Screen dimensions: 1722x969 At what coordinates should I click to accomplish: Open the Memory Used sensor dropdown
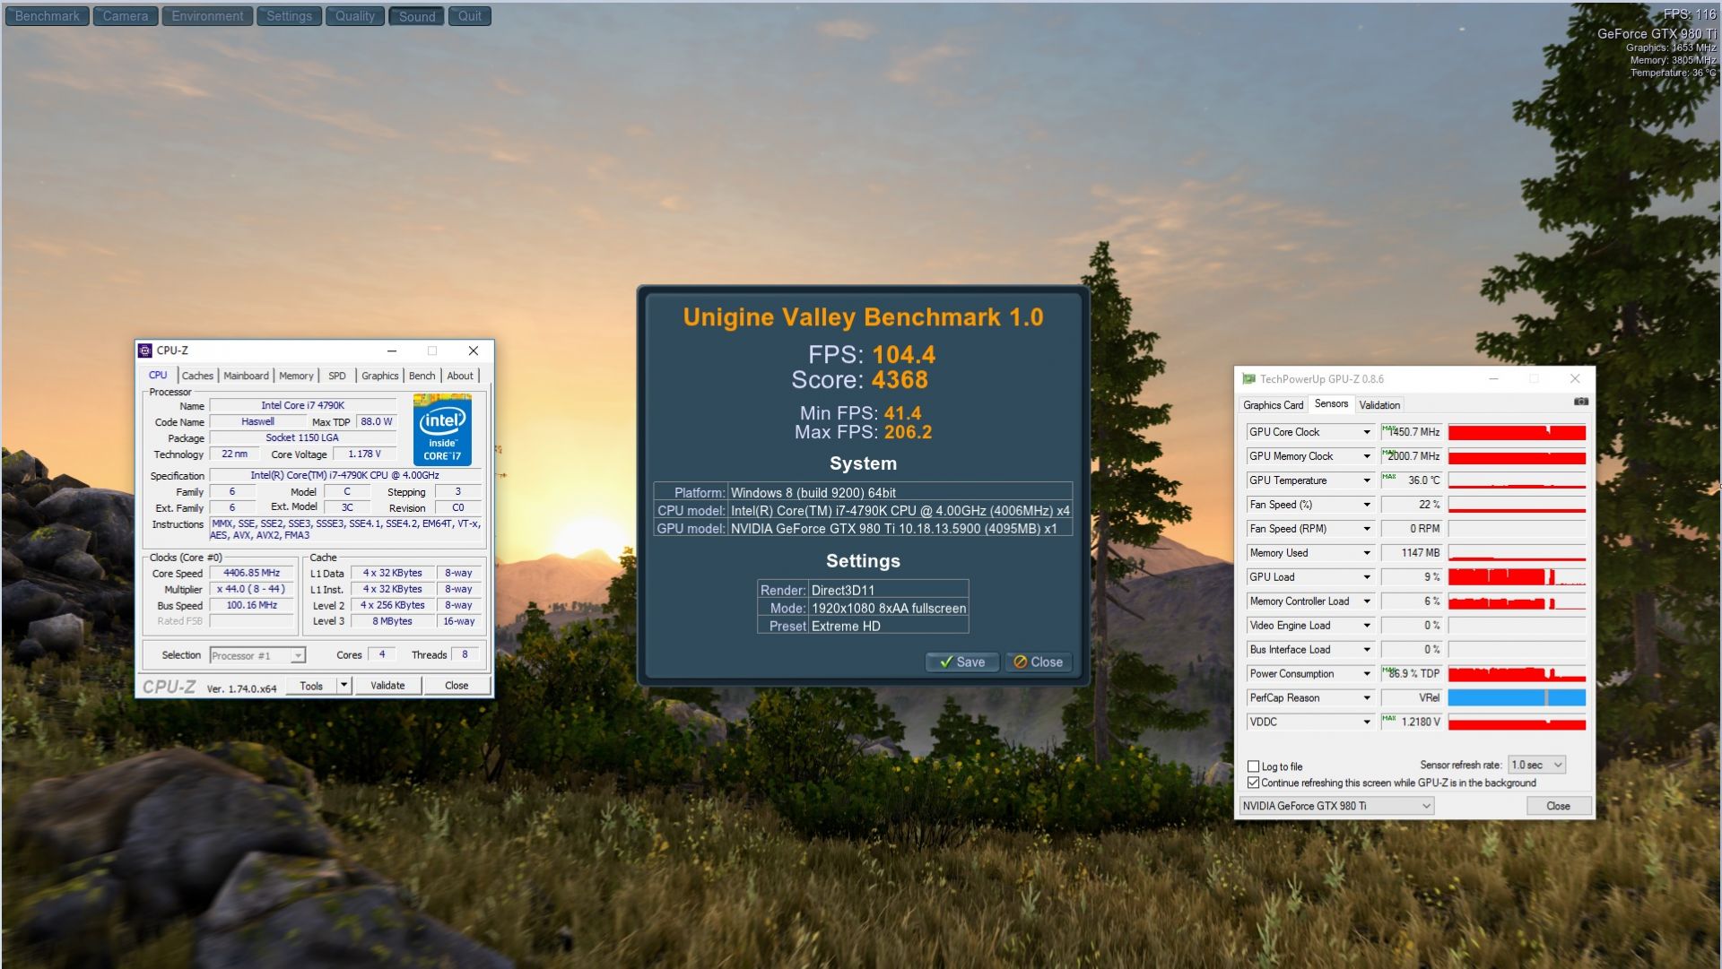pyautogui.click(x=1367, y=553)
